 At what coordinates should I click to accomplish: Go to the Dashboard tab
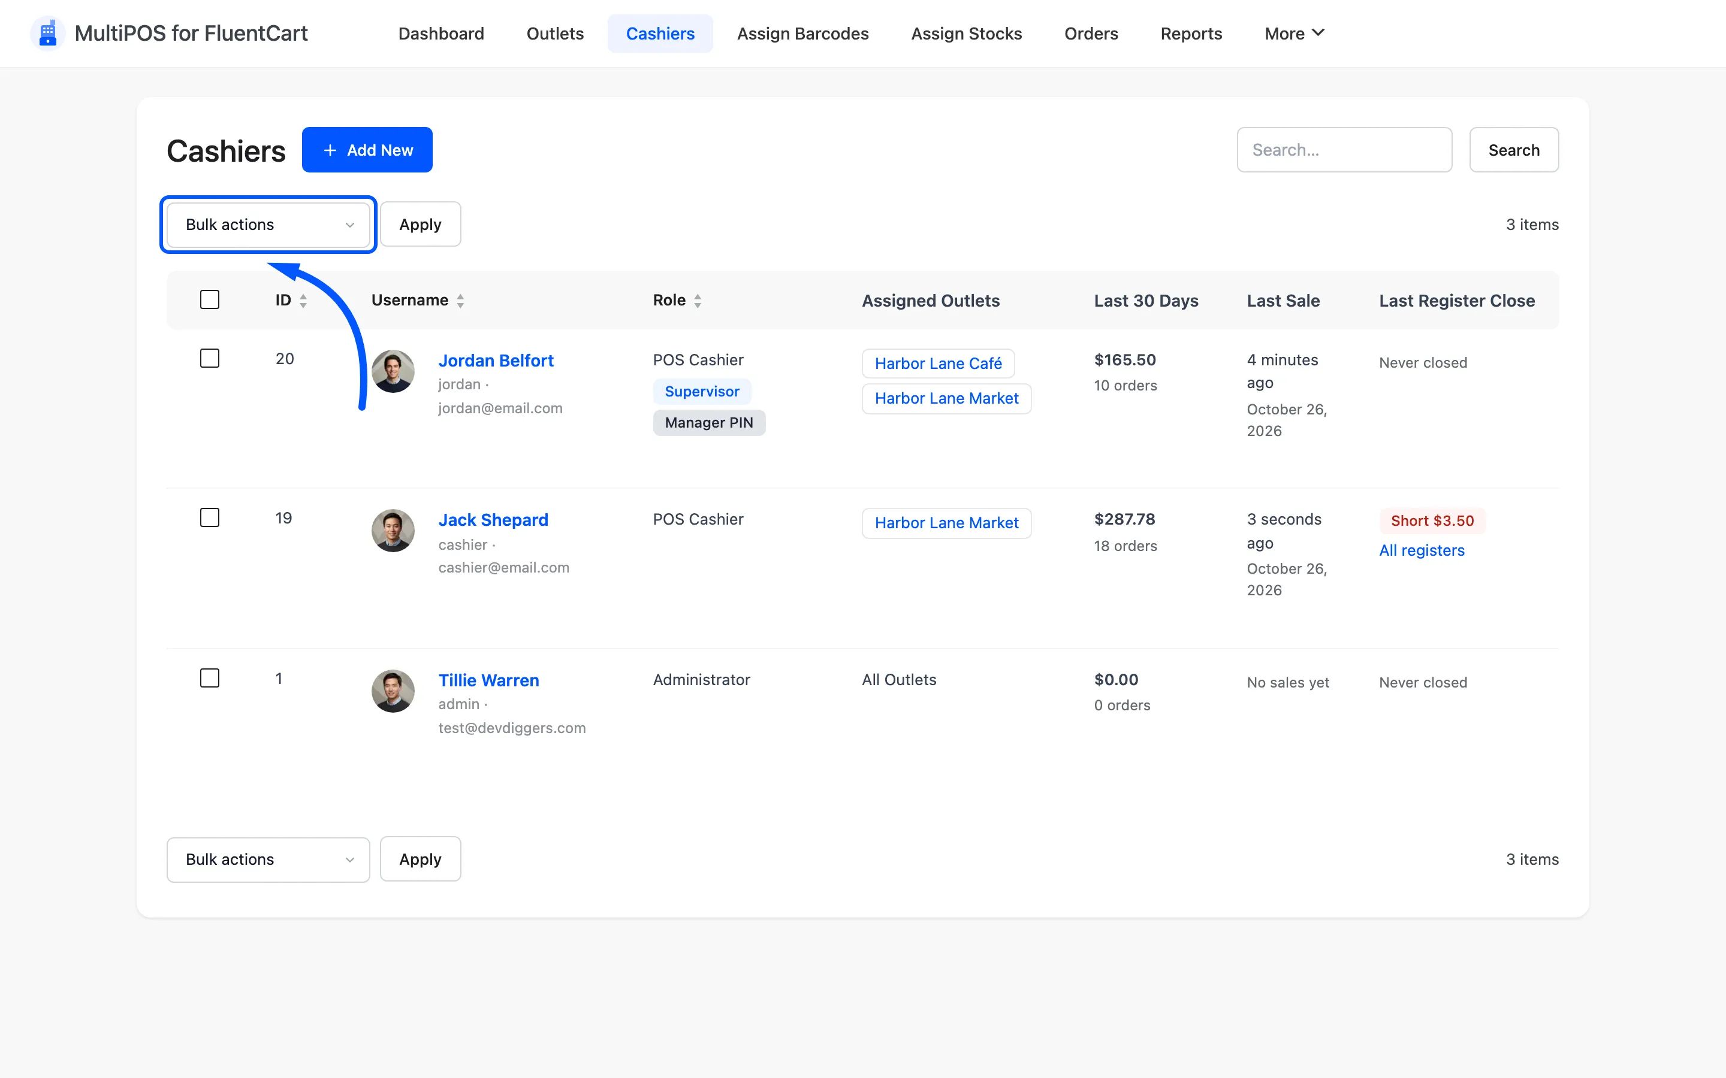pos(440,34)
